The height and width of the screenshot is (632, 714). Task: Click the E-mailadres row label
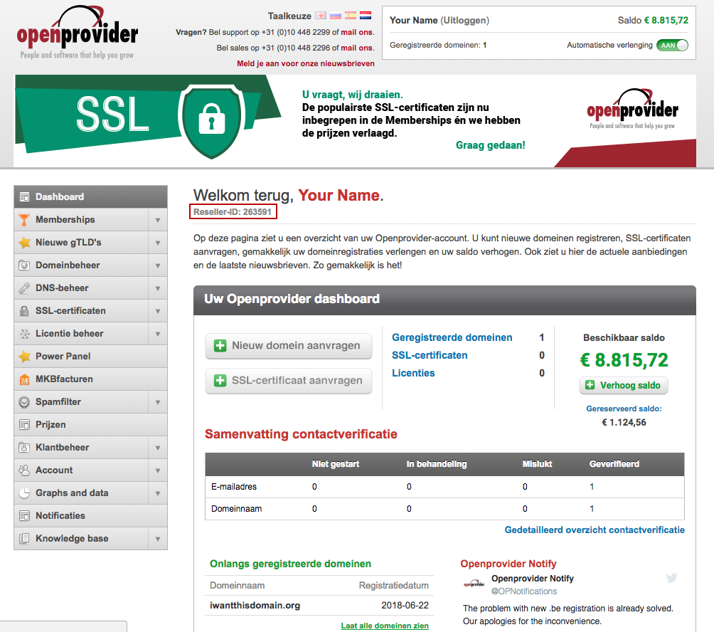(234, 487)
